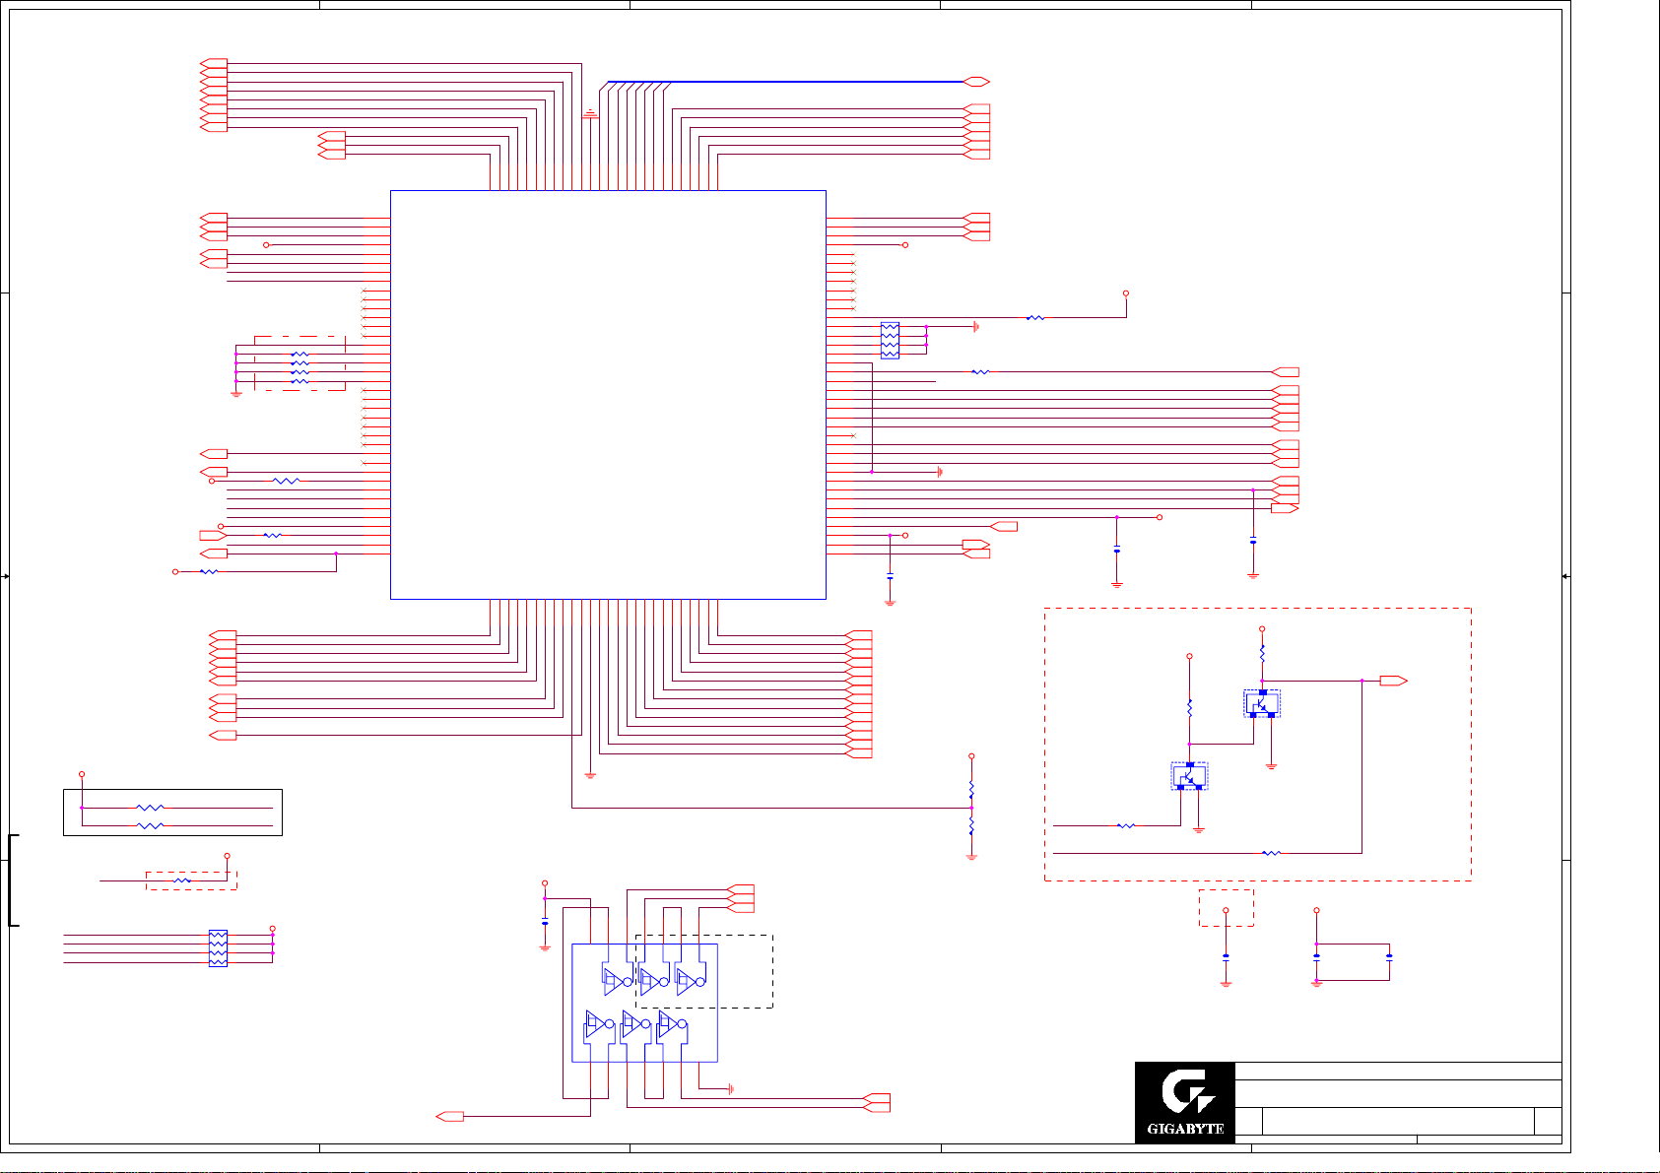The width and height of the screenshot is (1660, 1173).
Task: Select the bottom-middle inverter gate symbol
Action: pyautogui.click(x=636, y=1025)
